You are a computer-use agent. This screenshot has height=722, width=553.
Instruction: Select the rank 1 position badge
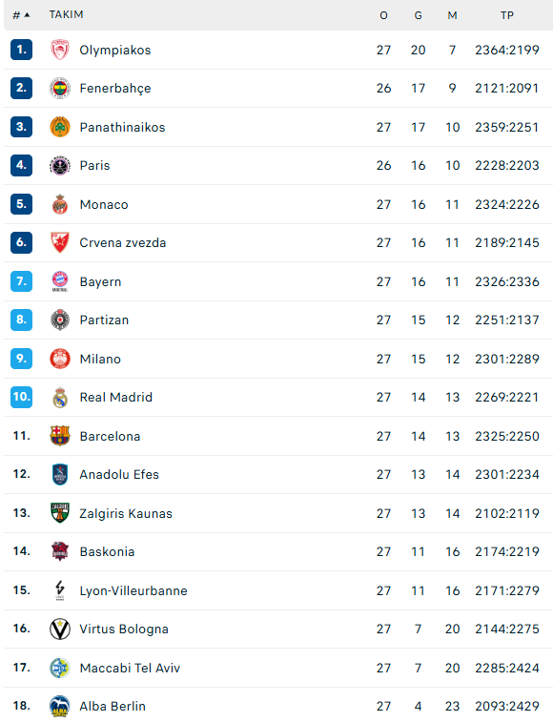click(x=22, y=50)
